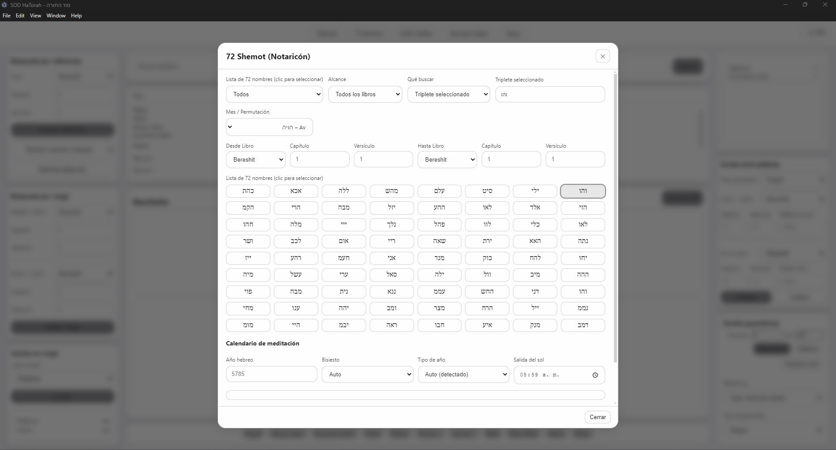Open the Tipo de año 'Auto (detectado)' dropdown
This screenshot has width=836, height=450.
463,374
